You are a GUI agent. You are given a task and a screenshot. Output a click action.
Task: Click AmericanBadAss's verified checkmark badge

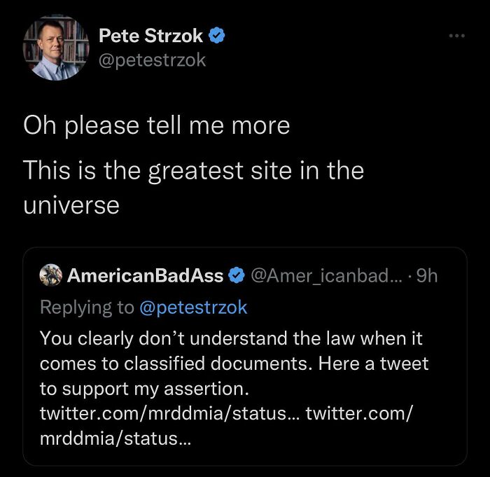(x=237, y=275)
